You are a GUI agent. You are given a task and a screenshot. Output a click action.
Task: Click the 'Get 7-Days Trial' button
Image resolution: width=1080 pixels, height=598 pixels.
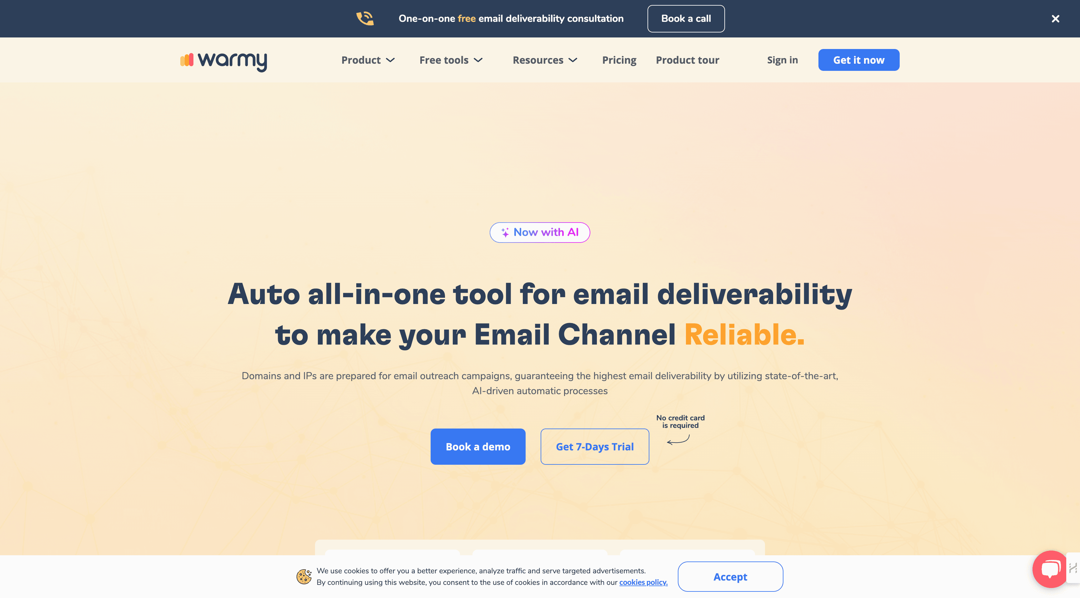point(594,446)
